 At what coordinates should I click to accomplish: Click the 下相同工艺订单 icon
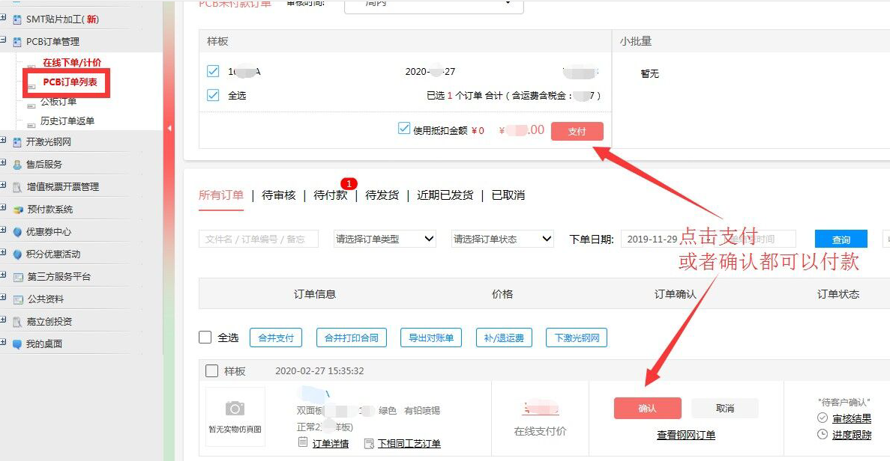coord(369,444)
